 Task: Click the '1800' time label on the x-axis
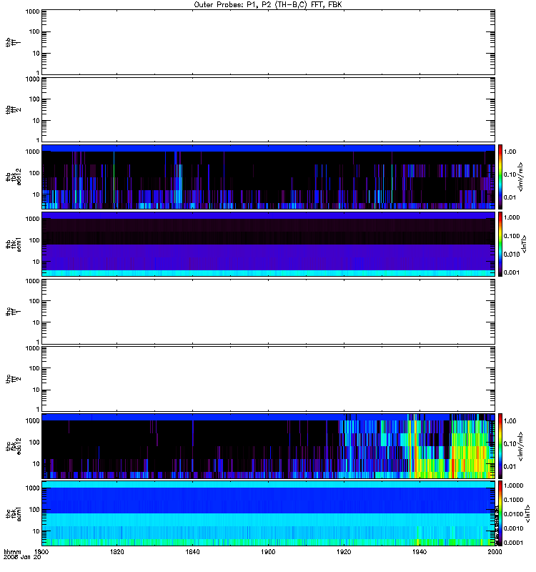[41, 551]
